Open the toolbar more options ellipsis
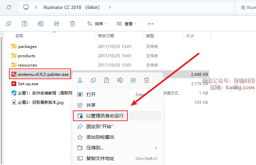 [x=151, y=24]
